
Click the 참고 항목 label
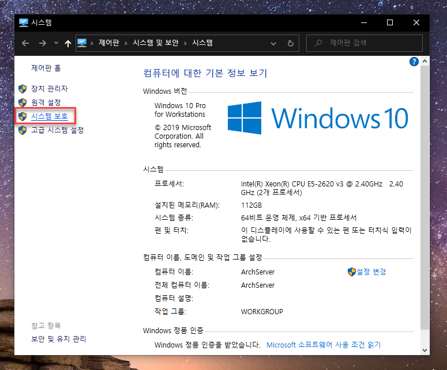(46, 326)
